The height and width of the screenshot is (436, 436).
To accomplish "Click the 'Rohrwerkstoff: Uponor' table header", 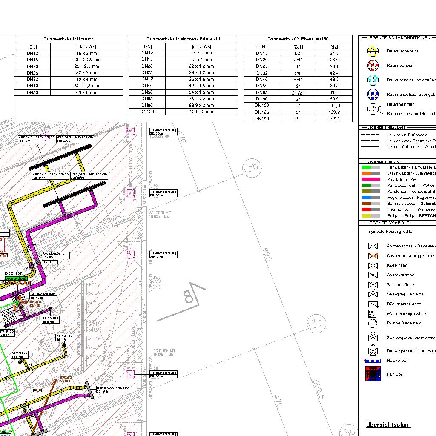I will pos(68,39).
